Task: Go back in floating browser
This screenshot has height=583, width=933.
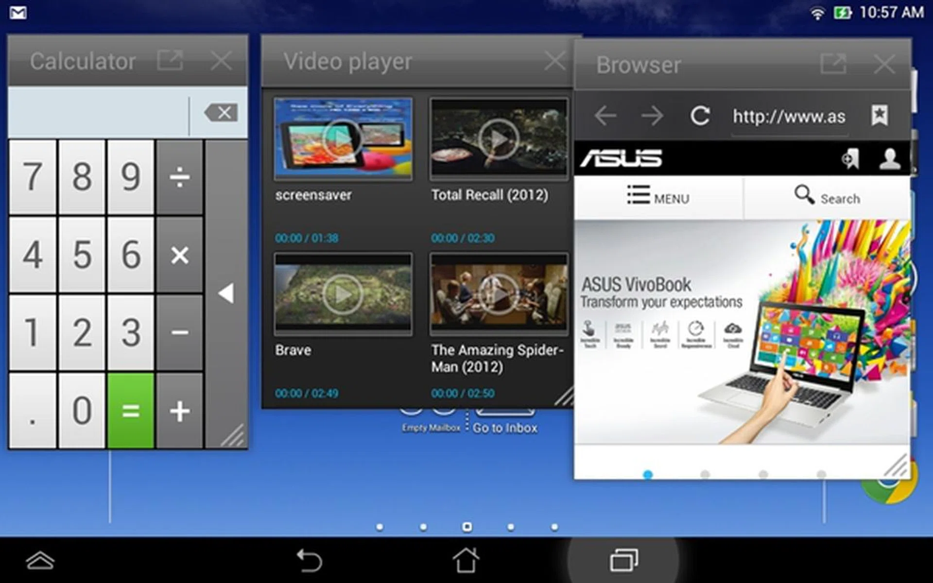Action: click(605, 116)
